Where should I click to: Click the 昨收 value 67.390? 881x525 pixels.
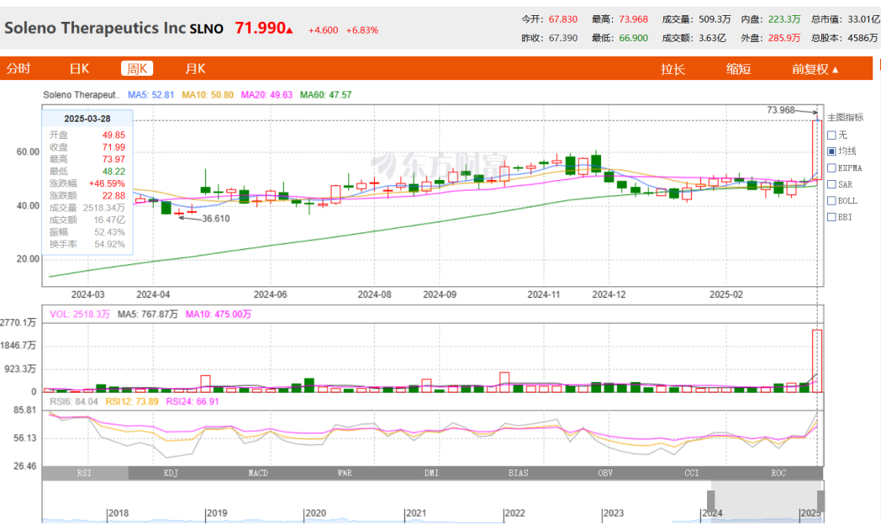[x=563, y=38]
